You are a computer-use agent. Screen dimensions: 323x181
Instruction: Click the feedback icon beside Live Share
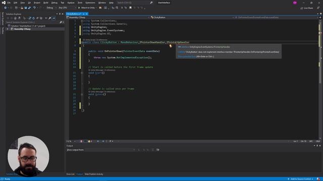(x=318, y=8)
